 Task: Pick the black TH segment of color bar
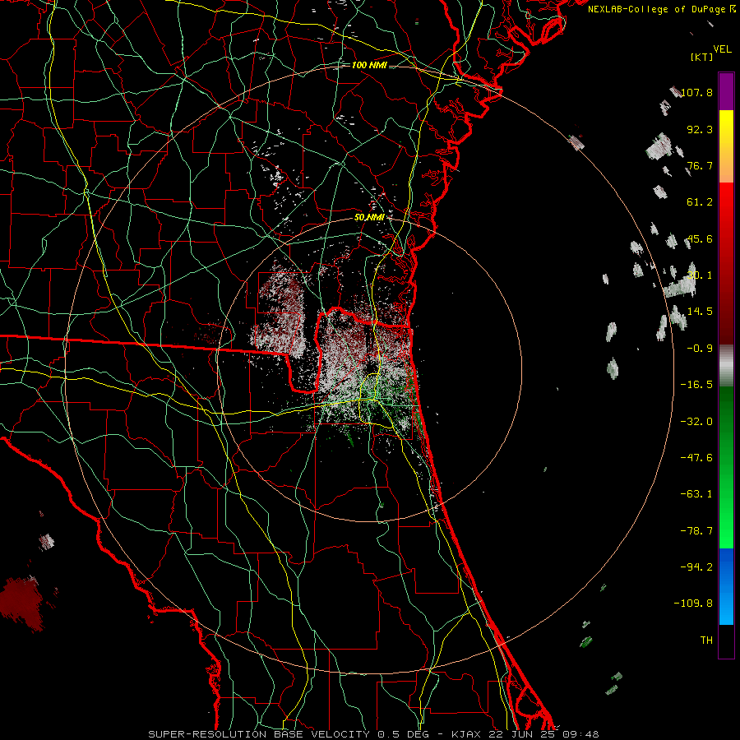tap(726, 641)
